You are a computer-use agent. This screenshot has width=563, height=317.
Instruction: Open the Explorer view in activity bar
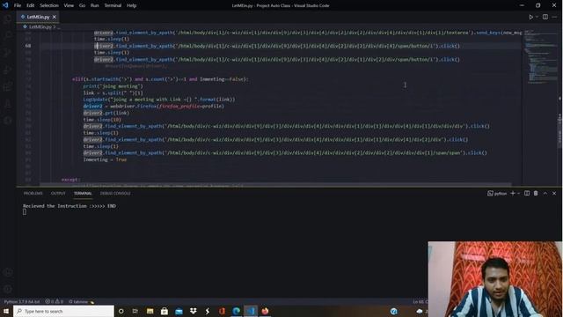click(x=8, y=18)
